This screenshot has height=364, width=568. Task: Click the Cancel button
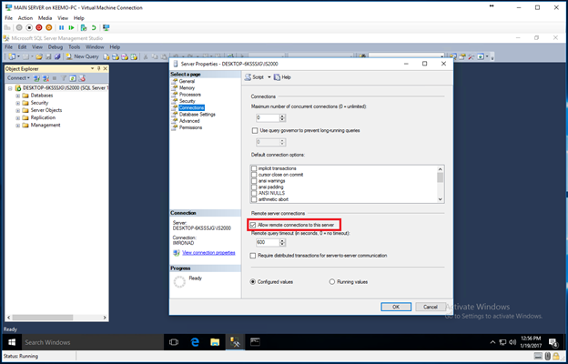pos(431,307)
